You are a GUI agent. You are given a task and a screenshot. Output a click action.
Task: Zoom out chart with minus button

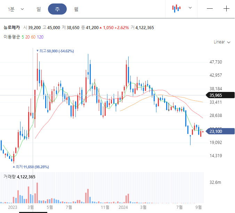pyautogui.click(x=210, y=9)
